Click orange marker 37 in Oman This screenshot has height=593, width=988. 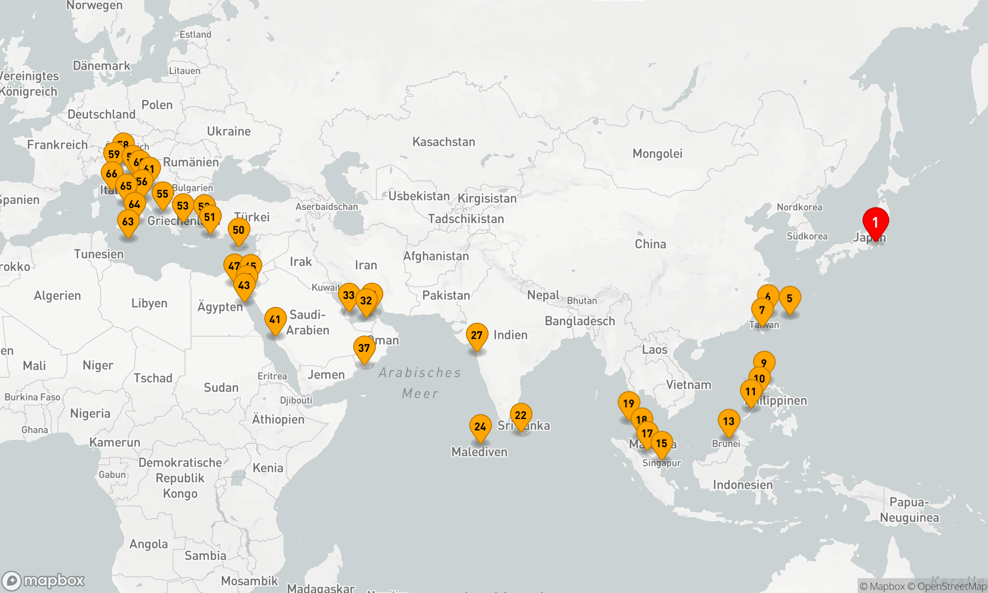click(364, 348)
